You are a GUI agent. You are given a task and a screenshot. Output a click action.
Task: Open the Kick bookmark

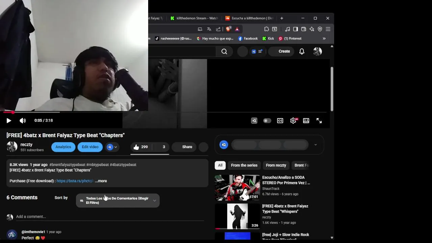click(x=268, y=38)
